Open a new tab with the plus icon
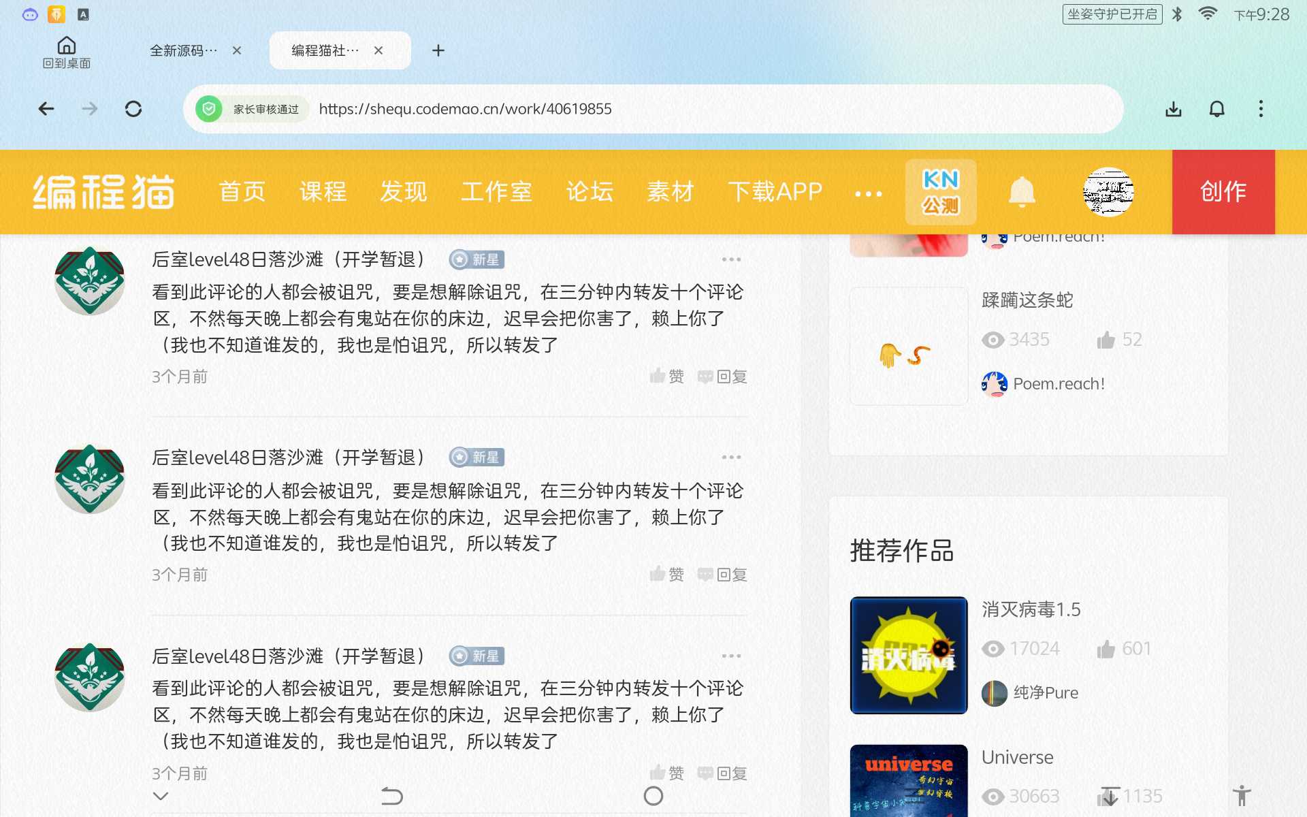Viewport: 1307px width, 817px height. pyautogui.click(x=438, y=50)
